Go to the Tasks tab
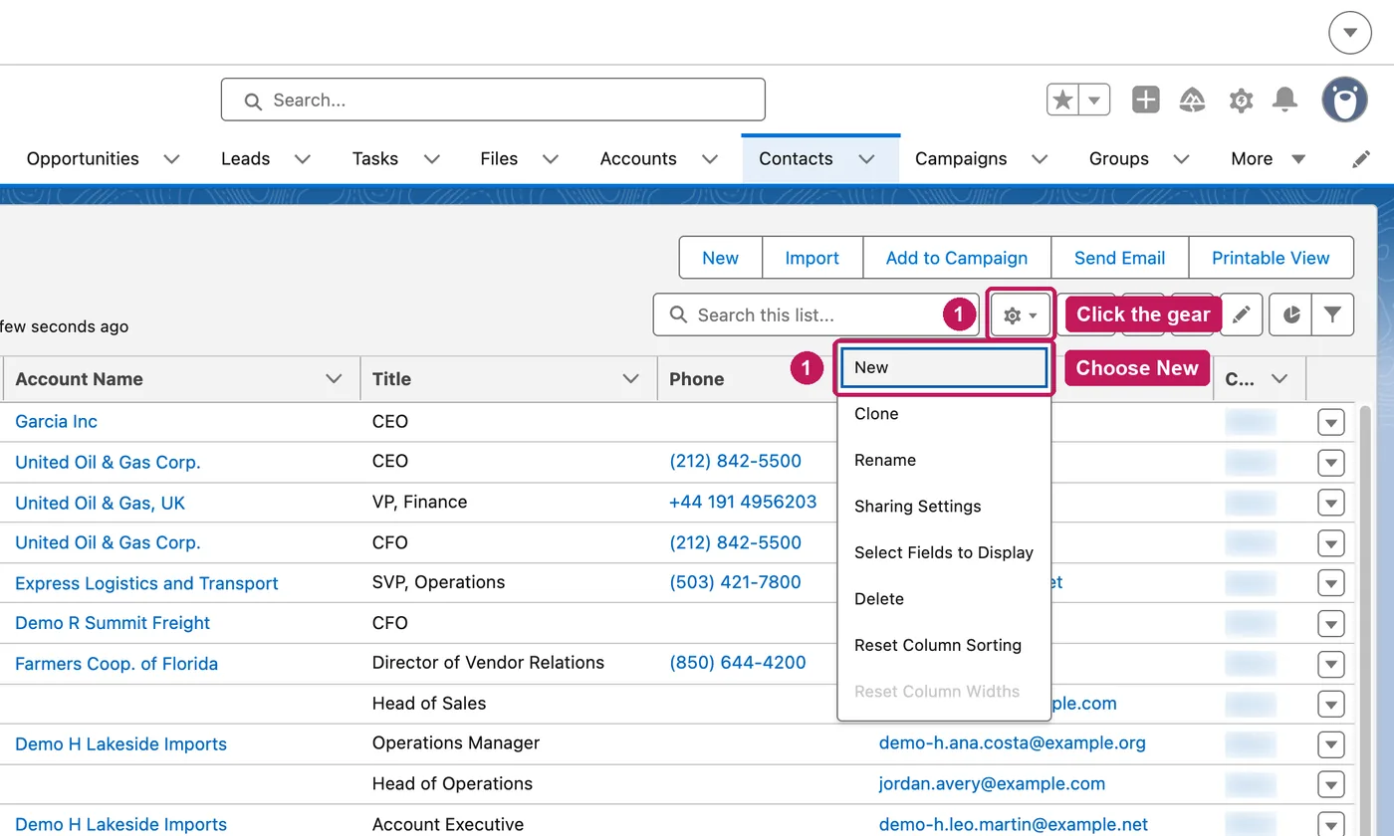 pyautogui.click(x=375, y=159)
